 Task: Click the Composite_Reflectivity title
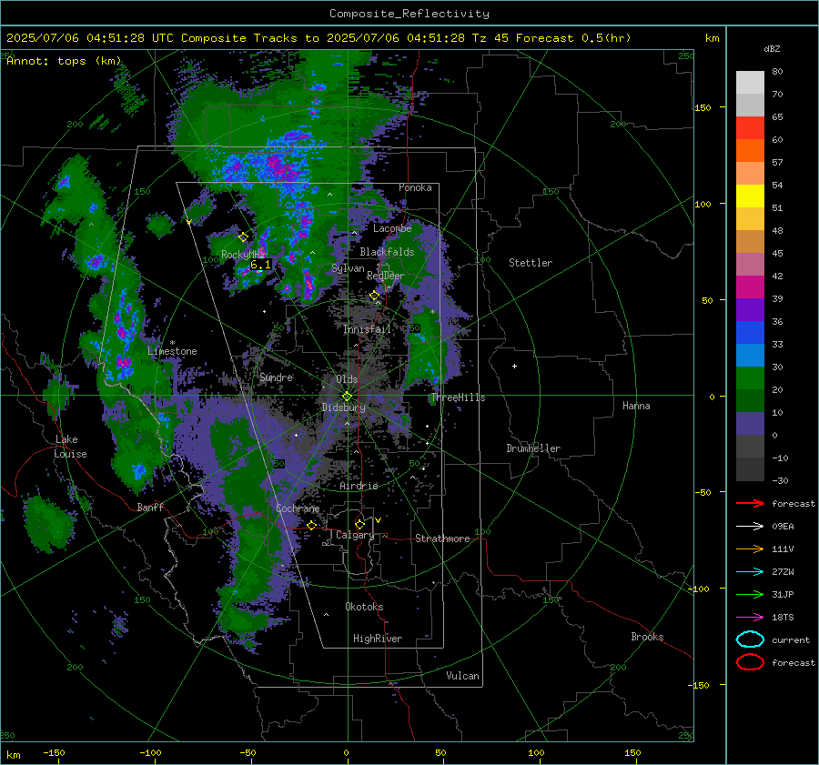click(x=409, y=14)
